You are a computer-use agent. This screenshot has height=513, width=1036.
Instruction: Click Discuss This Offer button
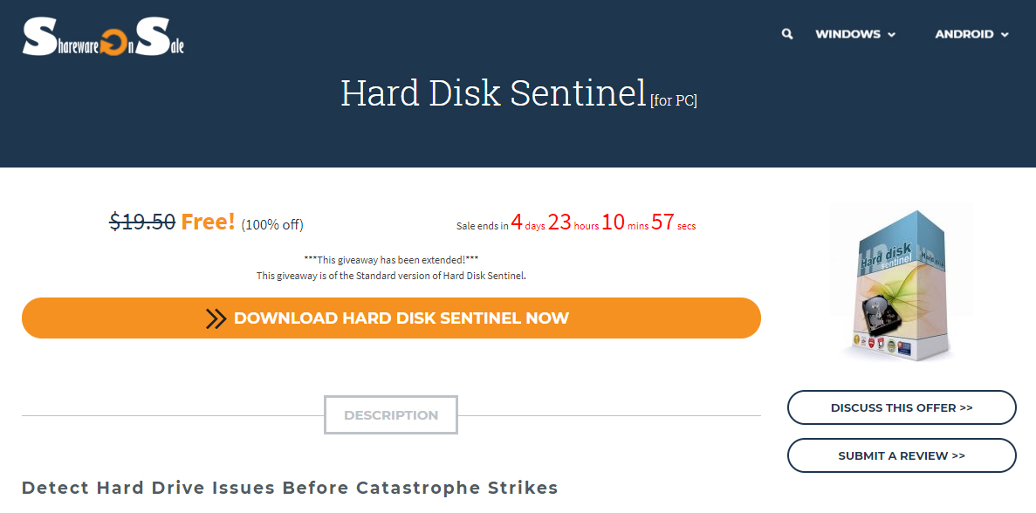[x=902, y=407]
